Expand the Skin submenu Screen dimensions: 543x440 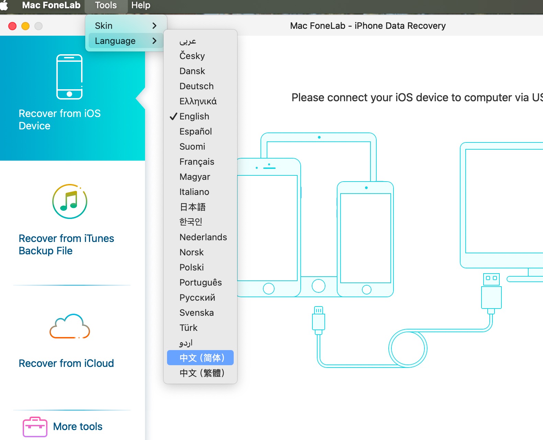point(125,26)
